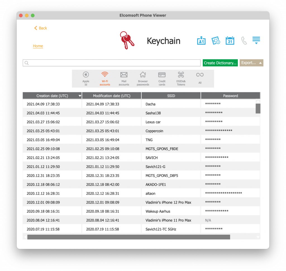The image size is (286, 271).
Task: Select the Mail accounts category
Action: point(124,79)
